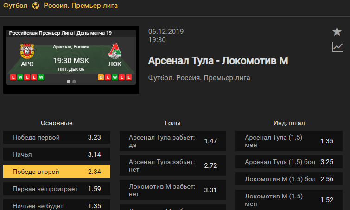Screen dimensions: 350x210
Task: Deselect highlighted Победа второй 2.34 bet
Action: pos(57,172)
